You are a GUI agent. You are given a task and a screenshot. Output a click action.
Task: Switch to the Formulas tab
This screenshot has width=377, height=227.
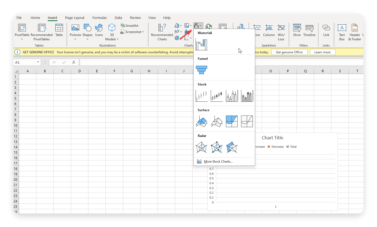pos(100,18)
